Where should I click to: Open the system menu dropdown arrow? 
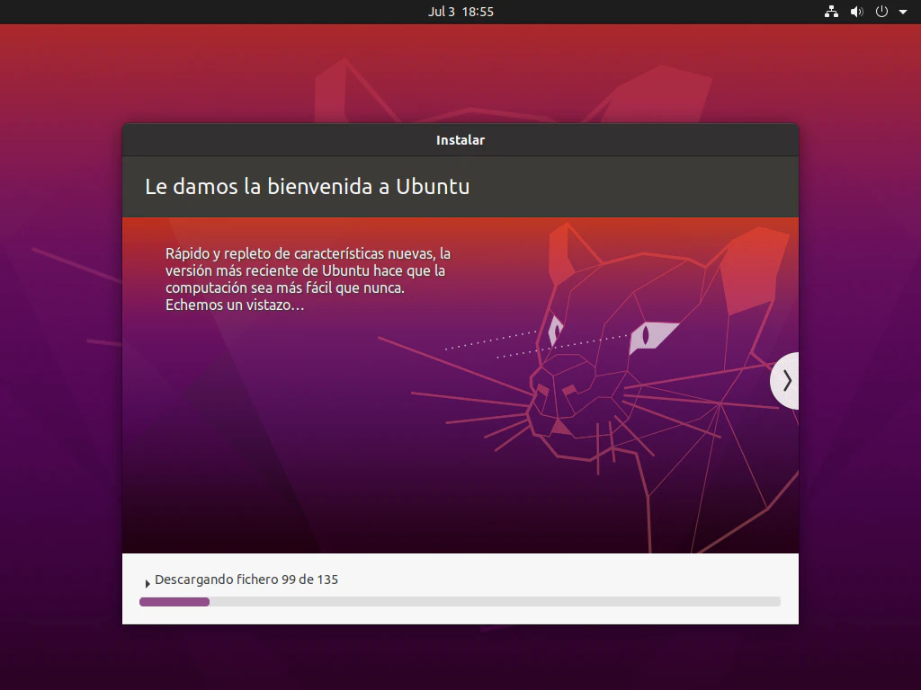tap(903, 12)
